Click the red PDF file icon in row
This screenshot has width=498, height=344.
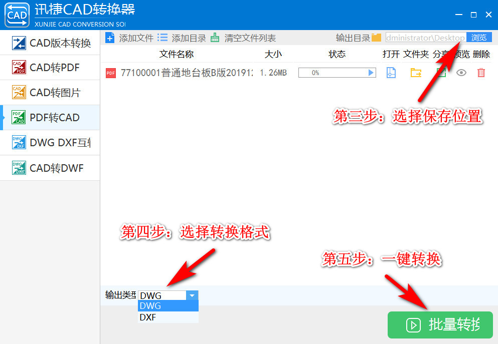point(110,73)
